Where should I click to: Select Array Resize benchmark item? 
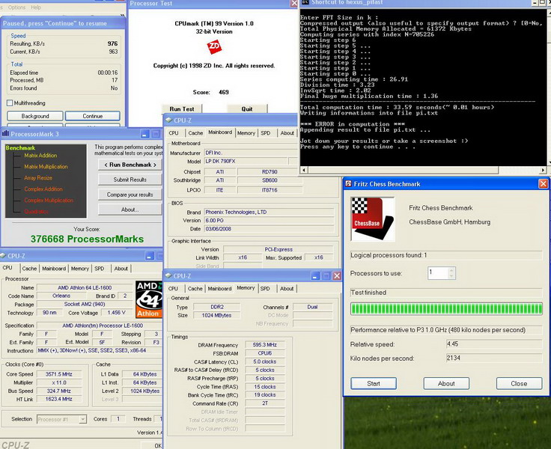(38, 178)
